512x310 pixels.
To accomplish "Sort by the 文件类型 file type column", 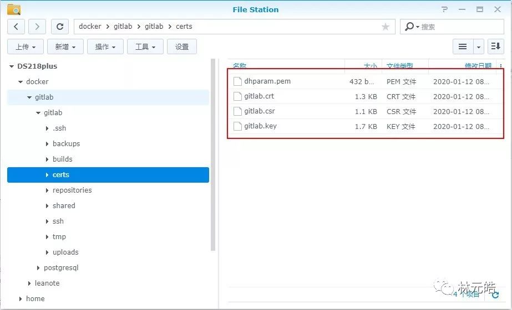I will point(400,65).
